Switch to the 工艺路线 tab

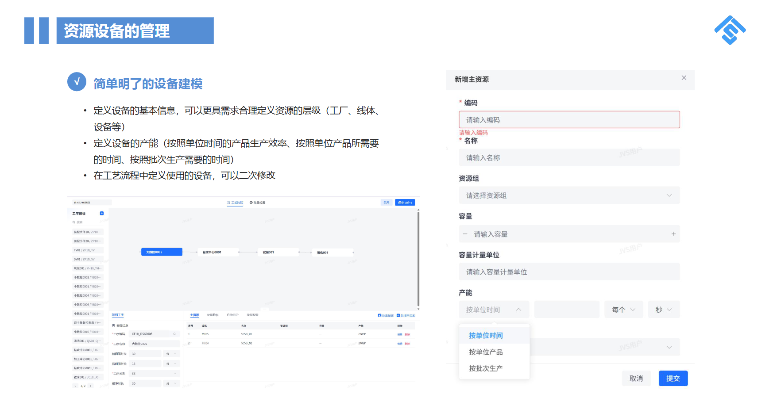[235, 203]
